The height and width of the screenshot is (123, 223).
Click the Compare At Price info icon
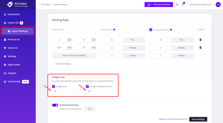[x=171, y=30]
